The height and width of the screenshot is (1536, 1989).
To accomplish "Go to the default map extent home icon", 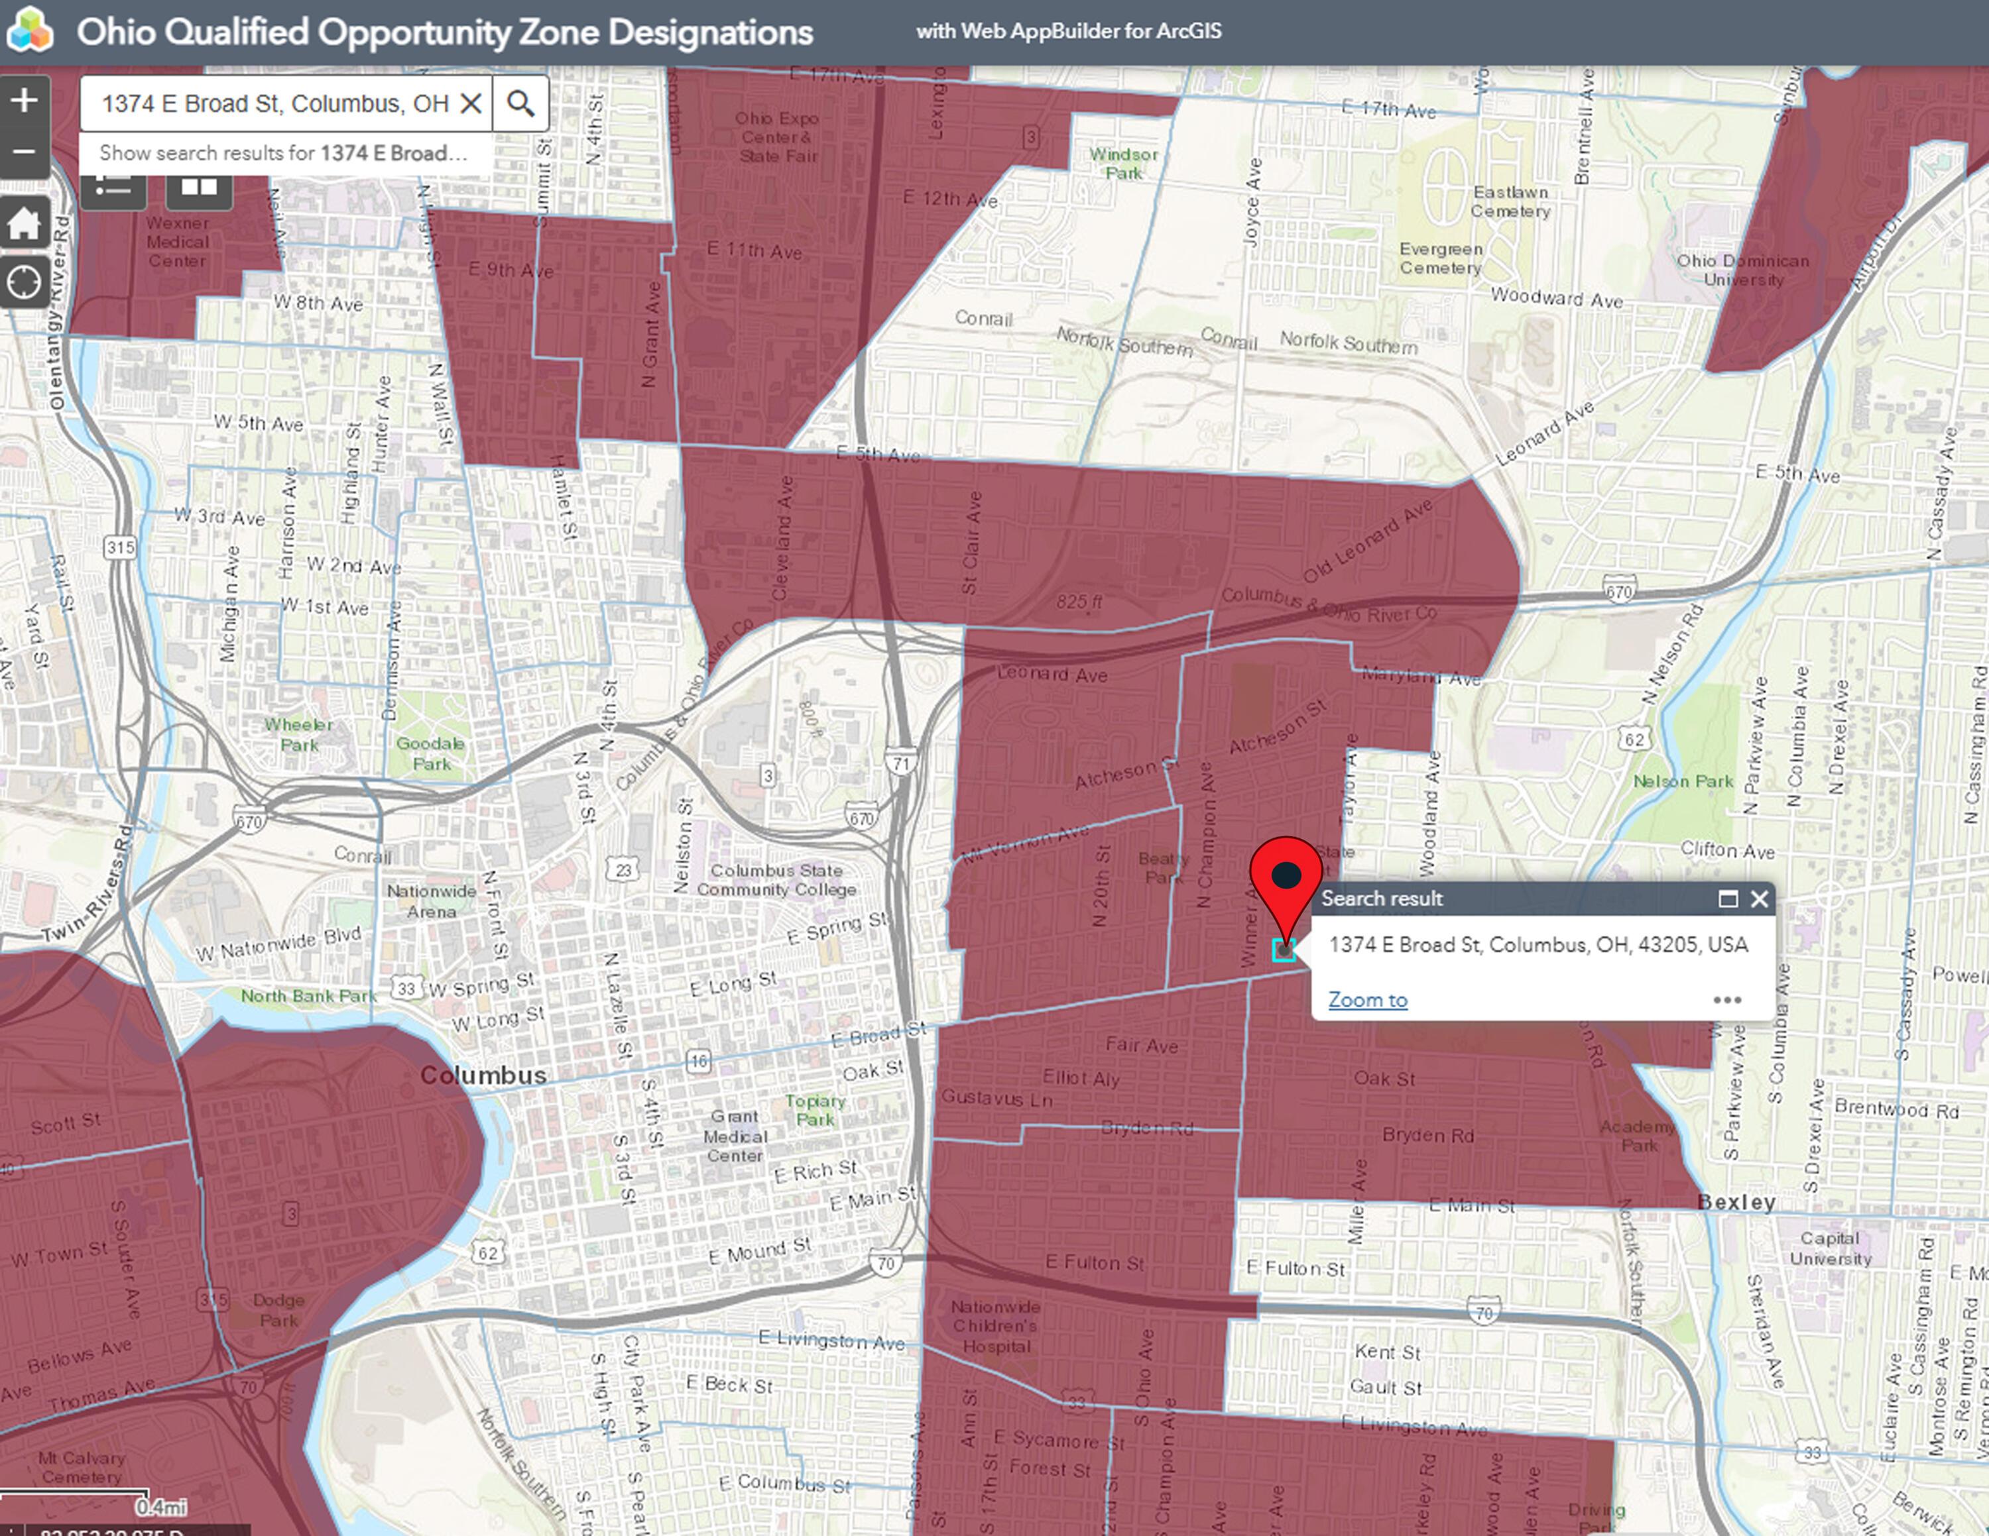I will (25, 223).
